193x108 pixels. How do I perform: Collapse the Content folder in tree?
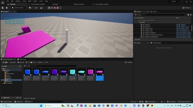pos(3,70)
